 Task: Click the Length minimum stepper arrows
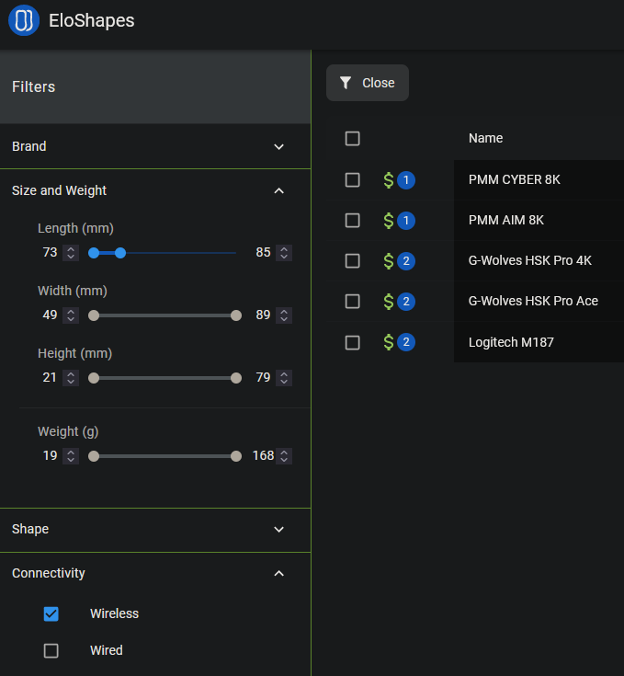coord(71,253)
